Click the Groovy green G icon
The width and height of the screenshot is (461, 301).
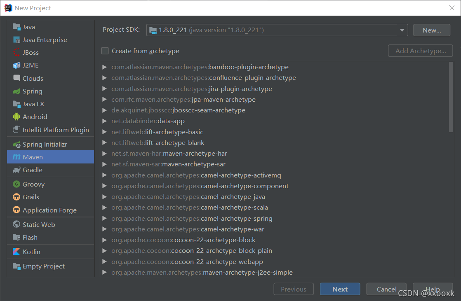click(16, 184)
